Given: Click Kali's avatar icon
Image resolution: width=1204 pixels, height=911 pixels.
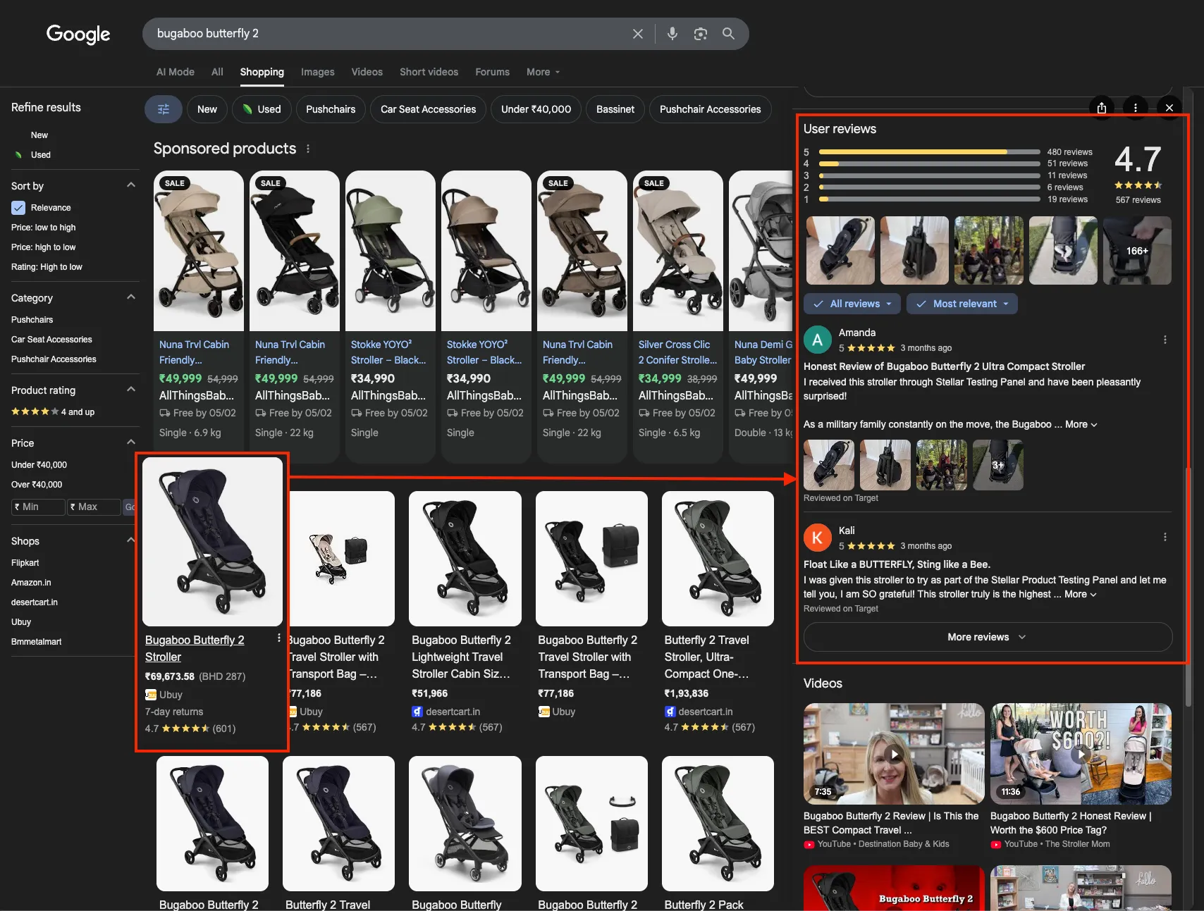Looking at the screenshot, I should pyautogui.click(x=818, y=538).
